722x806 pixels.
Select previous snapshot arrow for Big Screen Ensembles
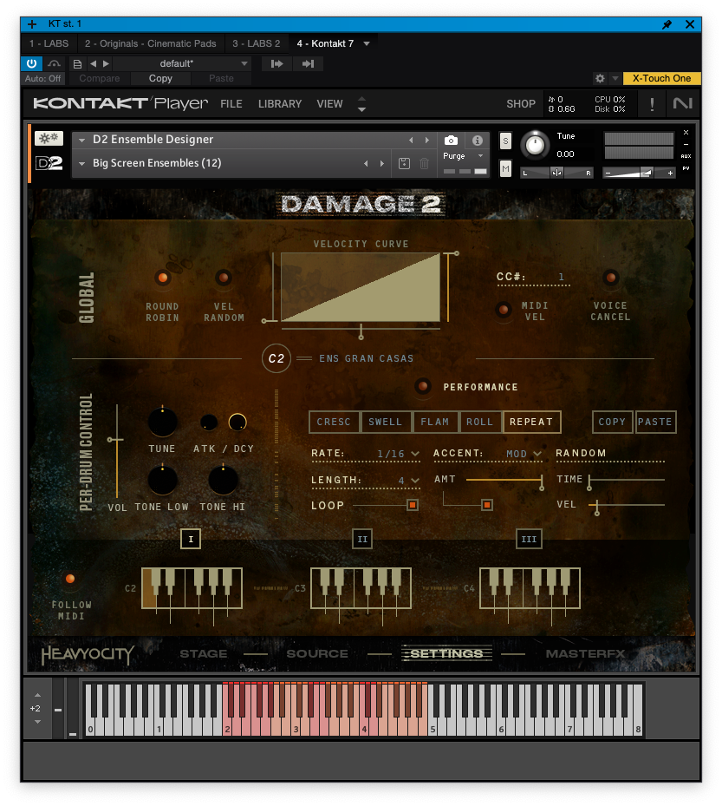pos(366,163)
